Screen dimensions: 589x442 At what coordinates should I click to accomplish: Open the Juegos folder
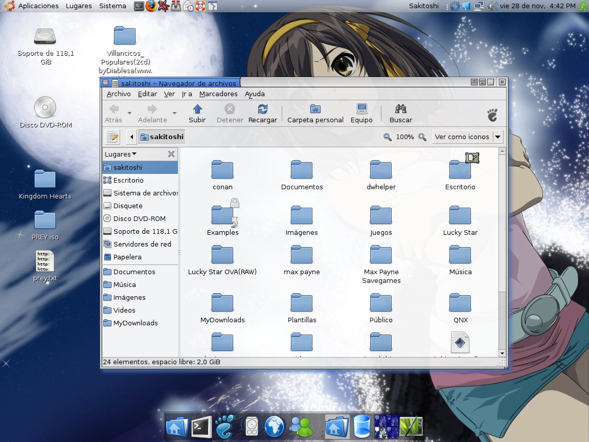[380, 214]
